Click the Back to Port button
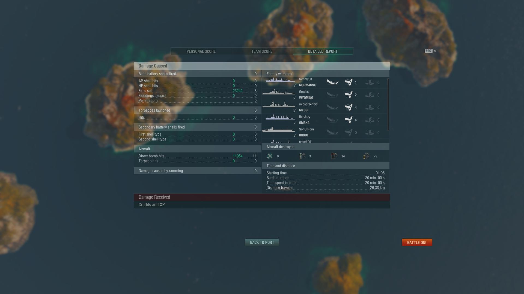524x294 pixels. [262, 243]
